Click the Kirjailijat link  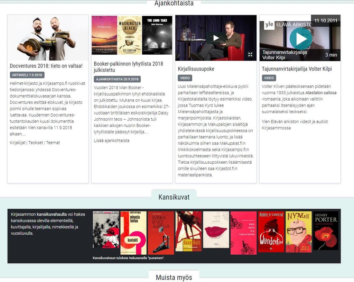point(17,143)
